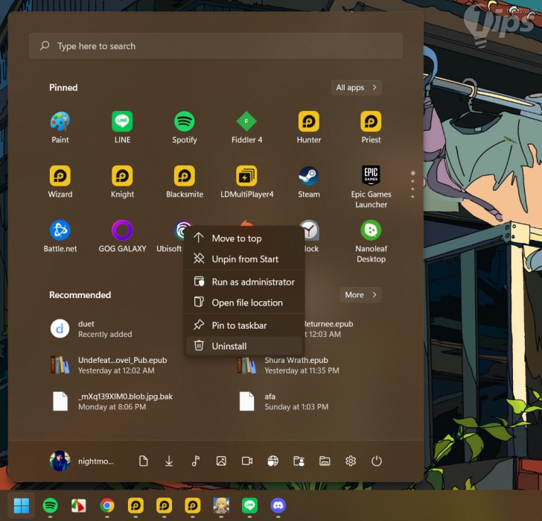Click the Windows Start button on taskbar
This screenshot has height=521, width=542.
coord(22,505)
